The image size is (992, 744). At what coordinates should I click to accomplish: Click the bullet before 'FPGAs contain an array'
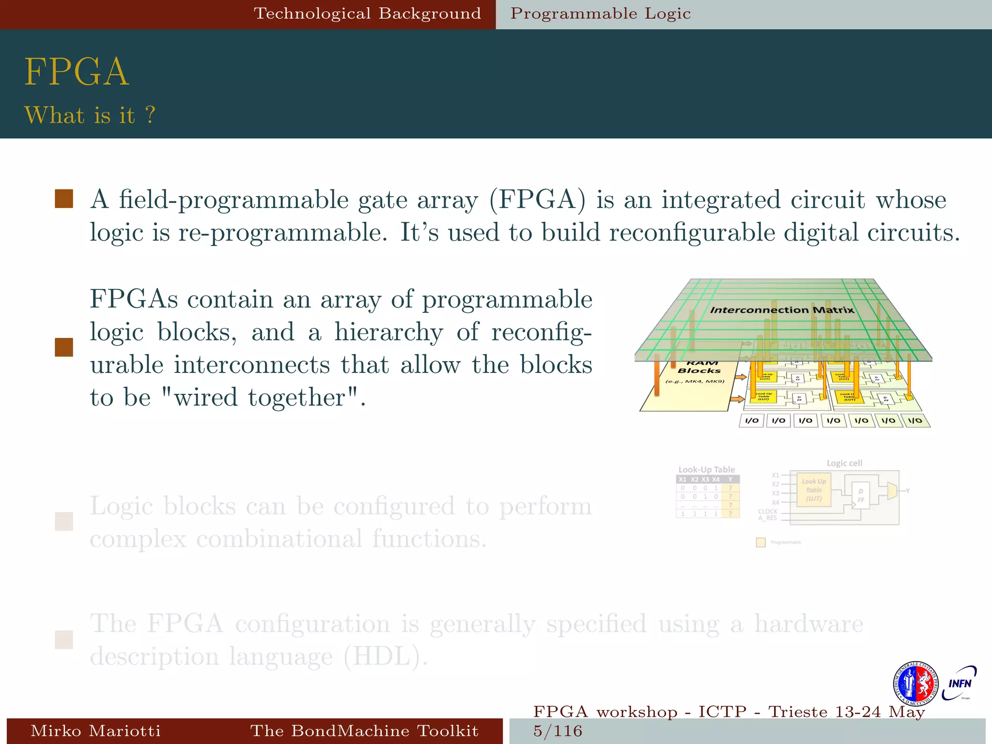pyautogui.click(x=64, y=347)
